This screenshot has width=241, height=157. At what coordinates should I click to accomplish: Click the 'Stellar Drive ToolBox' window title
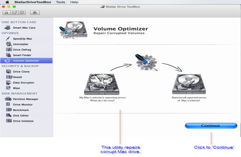123,7
